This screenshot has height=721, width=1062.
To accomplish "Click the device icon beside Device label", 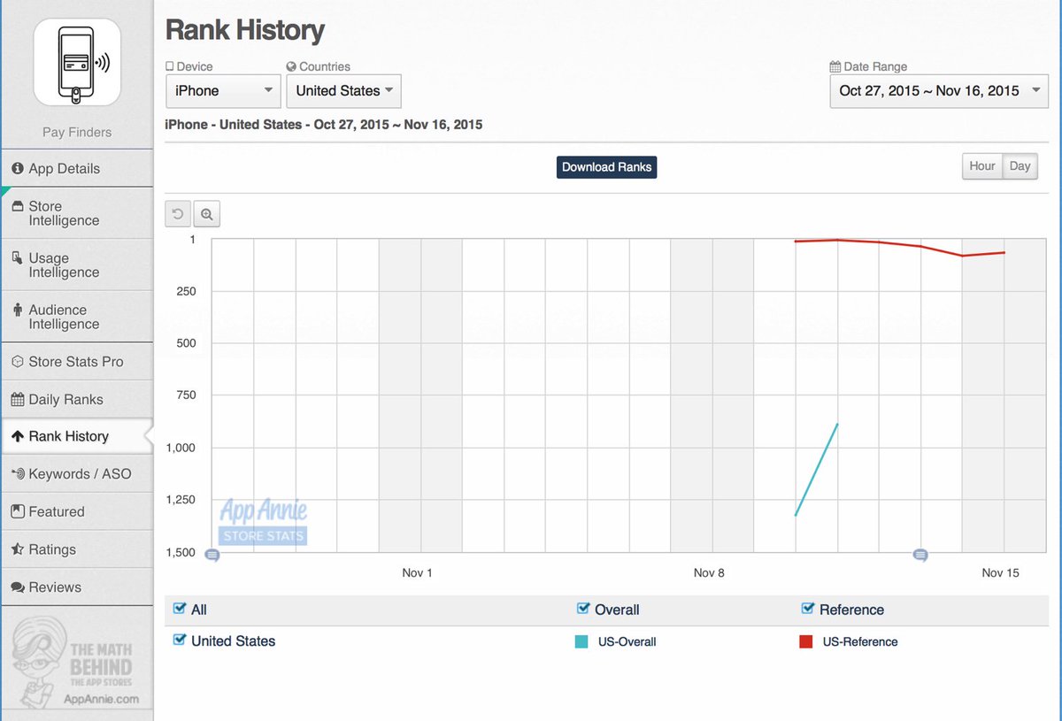I will 170,66.
